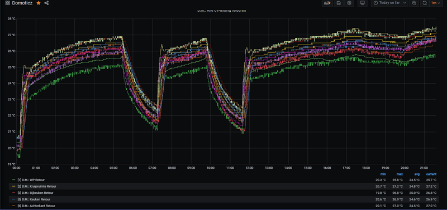Add a new panel to the dashboard
The height and width of the screenshot is (210, 447).
pos(327,3)
